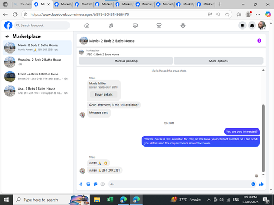Image resolution: width=274 pixels, height=205 pixels.
Task: Click the chat vertical scrollbar
Action: click(x=263, y=138)
